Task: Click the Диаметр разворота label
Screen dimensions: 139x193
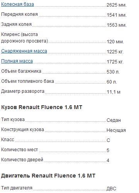Action: [x=23, y=91]
